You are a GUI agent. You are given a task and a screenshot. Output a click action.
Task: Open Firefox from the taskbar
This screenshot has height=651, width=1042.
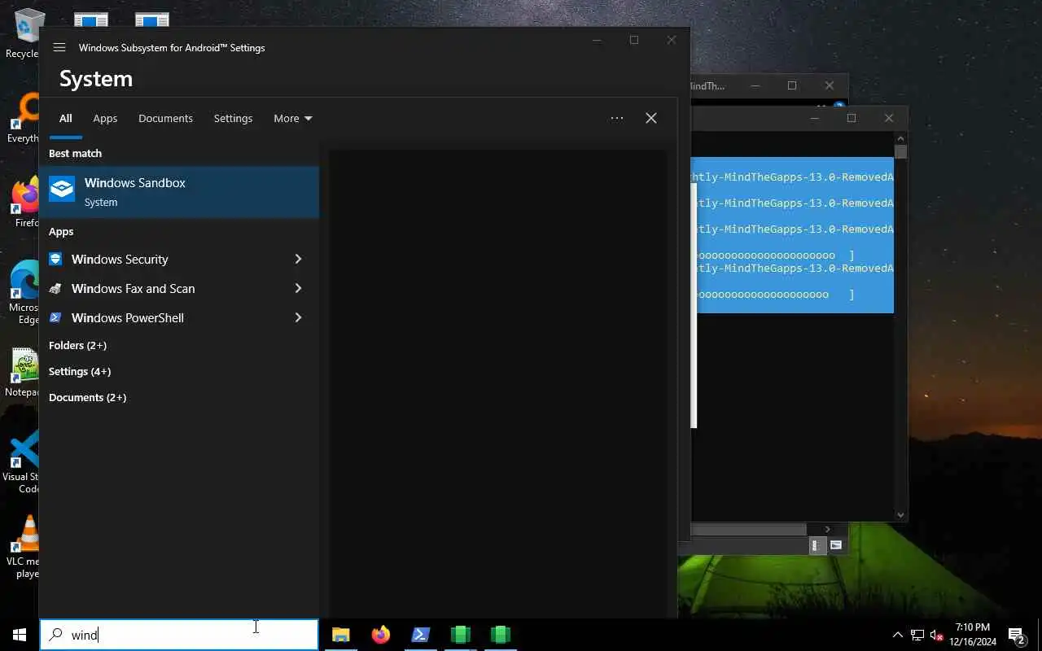tap(380, 635)
